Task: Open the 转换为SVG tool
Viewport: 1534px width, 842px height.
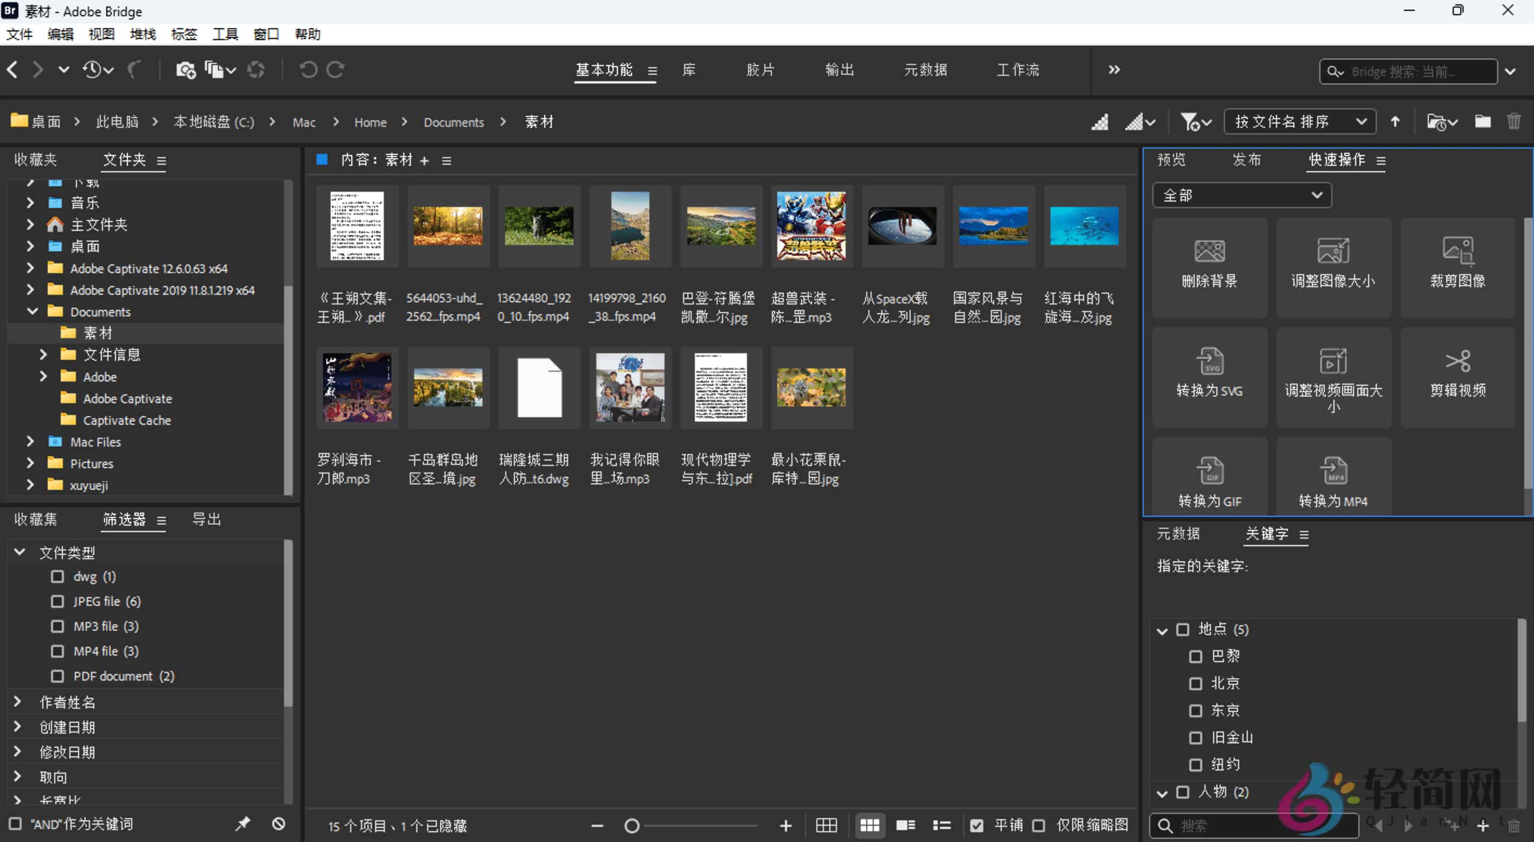Action: tap(1209, 376)
